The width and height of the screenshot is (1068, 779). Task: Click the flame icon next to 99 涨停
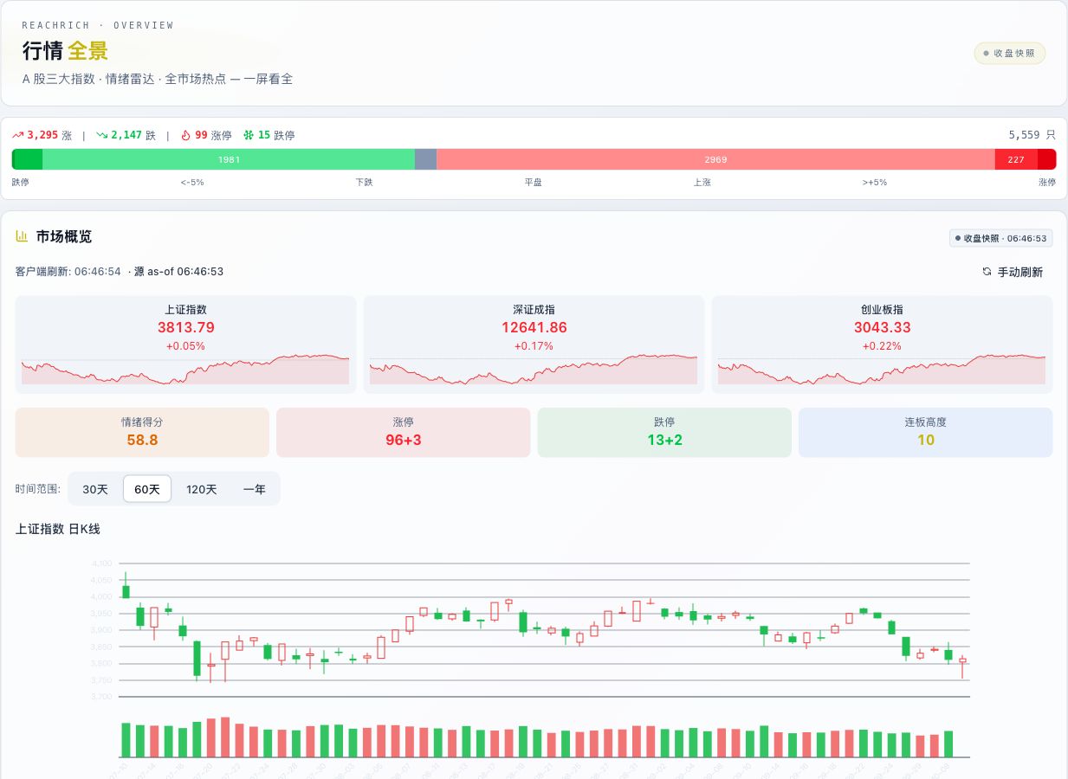185,135
